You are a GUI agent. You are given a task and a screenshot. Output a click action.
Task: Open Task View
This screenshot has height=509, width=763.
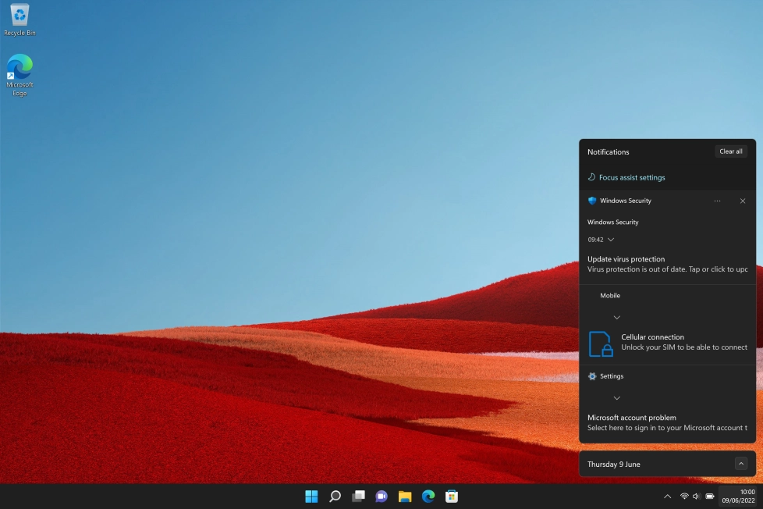(x=358, y=496)
